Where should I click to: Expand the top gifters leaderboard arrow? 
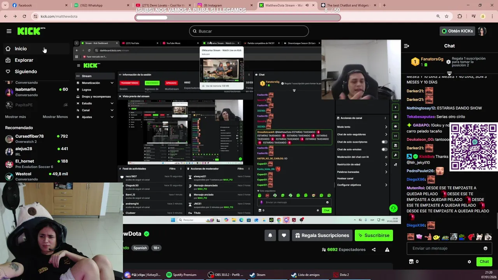[449, 73]
